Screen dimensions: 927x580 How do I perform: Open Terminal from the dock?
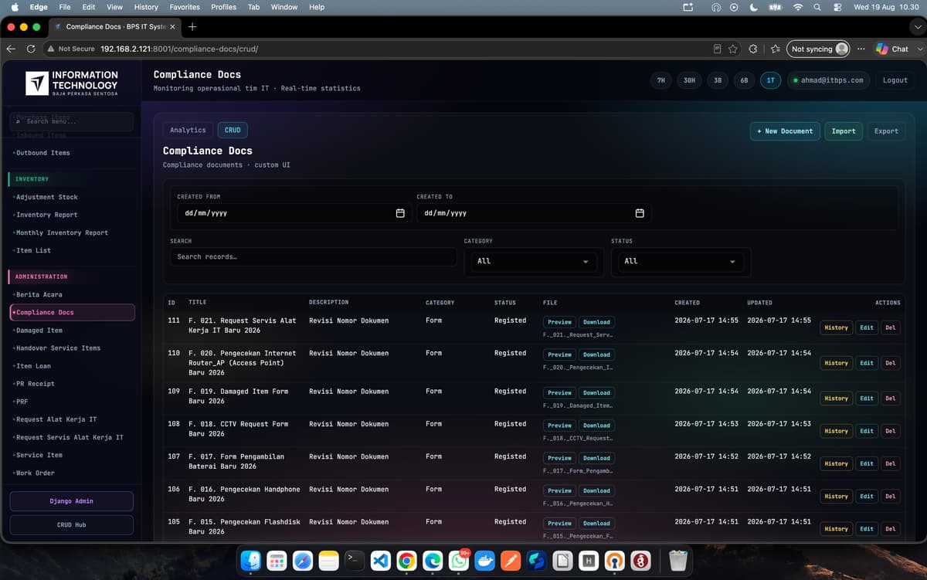(x=355, y=561)
